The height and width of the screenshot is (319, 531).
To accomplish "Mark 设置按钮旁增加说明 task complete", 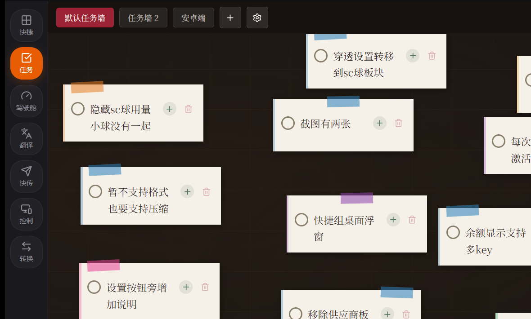I will (94, 287).
